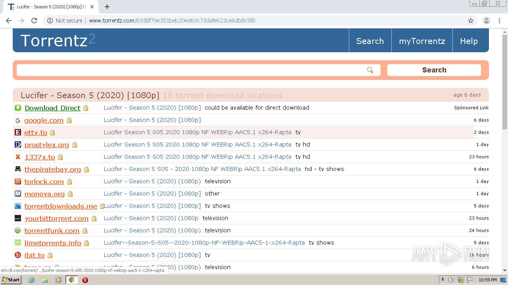
Task: Click the 1337x.to red X favicon
Action: [x=18, y=157]
